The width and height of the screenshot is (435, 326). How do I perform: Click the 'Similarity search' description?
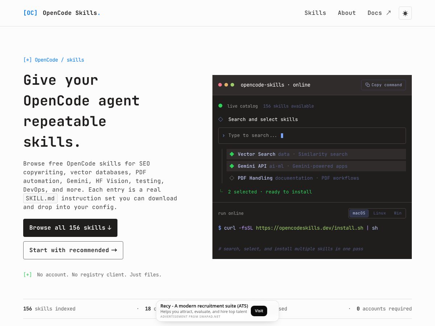click(323, 154)
